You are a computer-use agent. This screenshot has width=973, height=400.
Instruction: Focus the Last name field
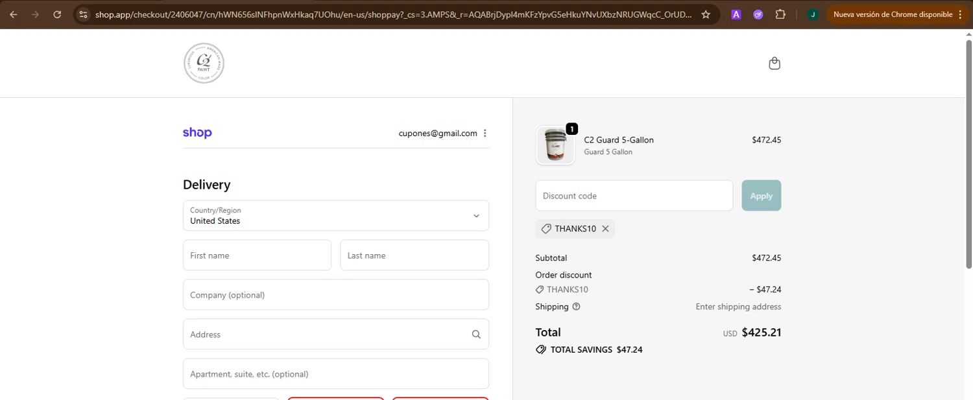[414, 255]
